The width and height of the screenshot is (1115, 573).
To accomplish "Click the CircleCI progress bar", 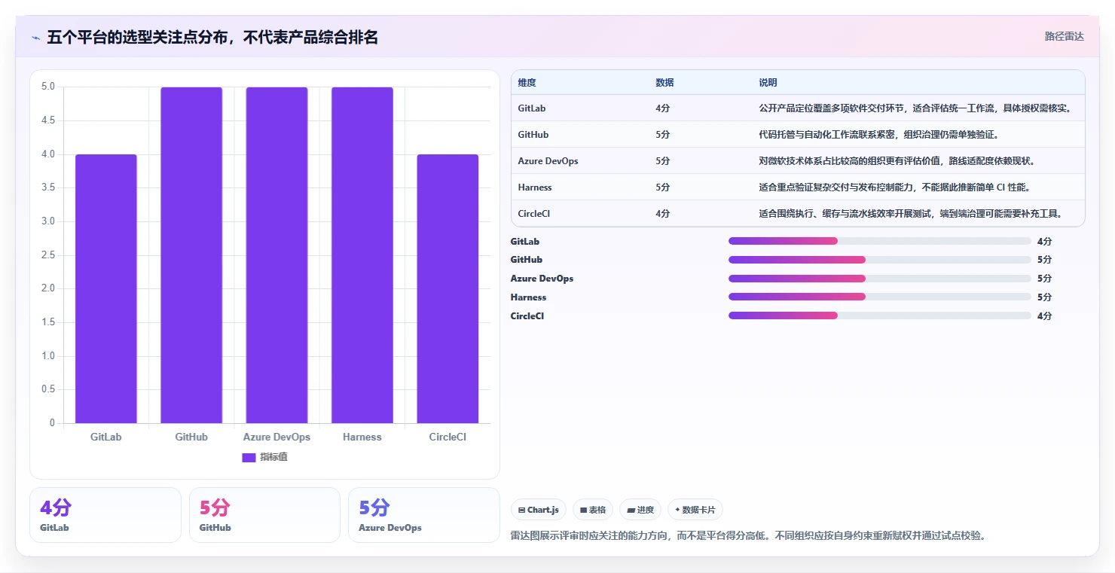I will click(879, 315).
